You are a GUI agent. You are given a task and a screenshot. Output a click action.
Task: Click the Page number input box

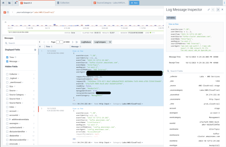(59, 42)
